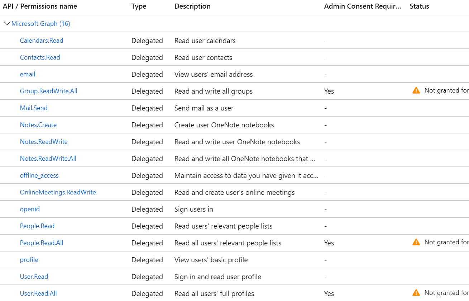Click the Notes.Create permission
The height and width of the screenshot is (301, 469).
click(x=38, y=125)
